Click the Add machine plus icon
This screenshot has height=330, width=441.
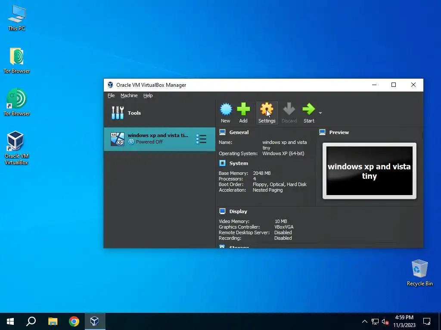click(243, 109)
